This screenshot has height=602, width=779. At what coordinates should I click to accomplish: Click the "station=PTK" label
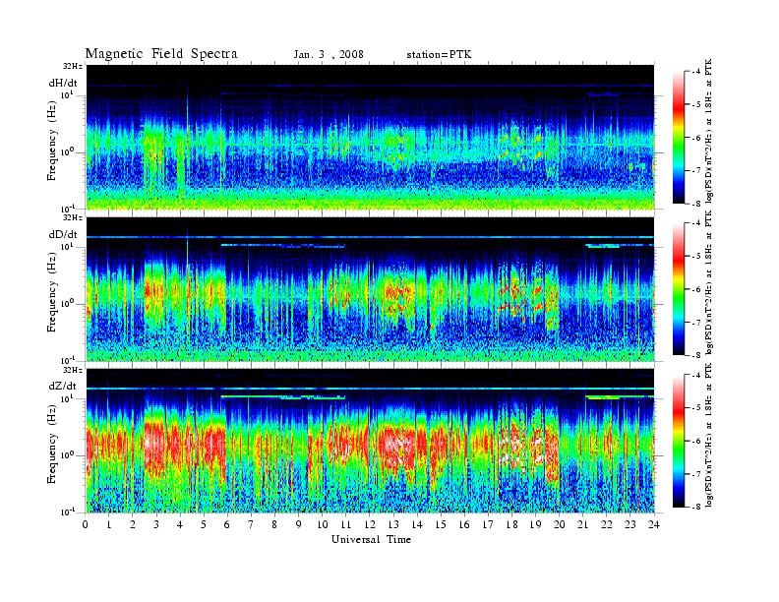point(440,55)
